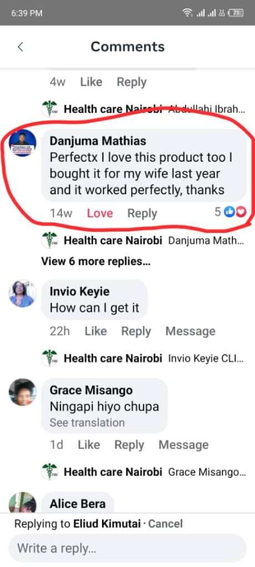The height and width of the screenshot is (567, 255).
Task: Show translation of Grace Misango's comment
Action: pyautogui.click(x=87, y=422)
